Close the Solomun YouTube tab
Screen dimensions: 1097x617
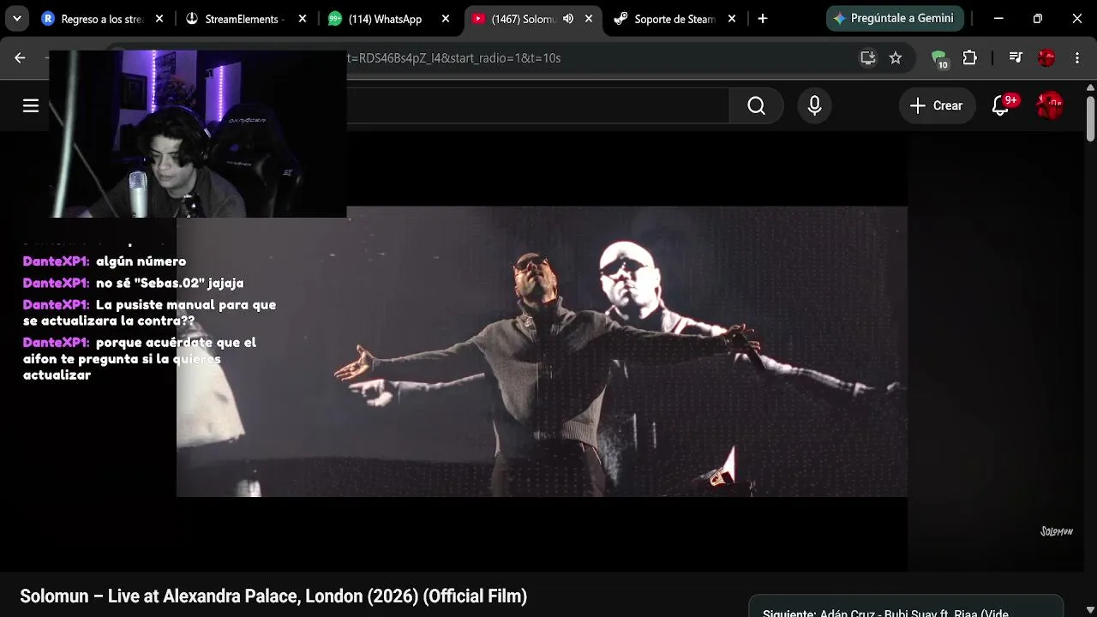[x=588, y=19]
